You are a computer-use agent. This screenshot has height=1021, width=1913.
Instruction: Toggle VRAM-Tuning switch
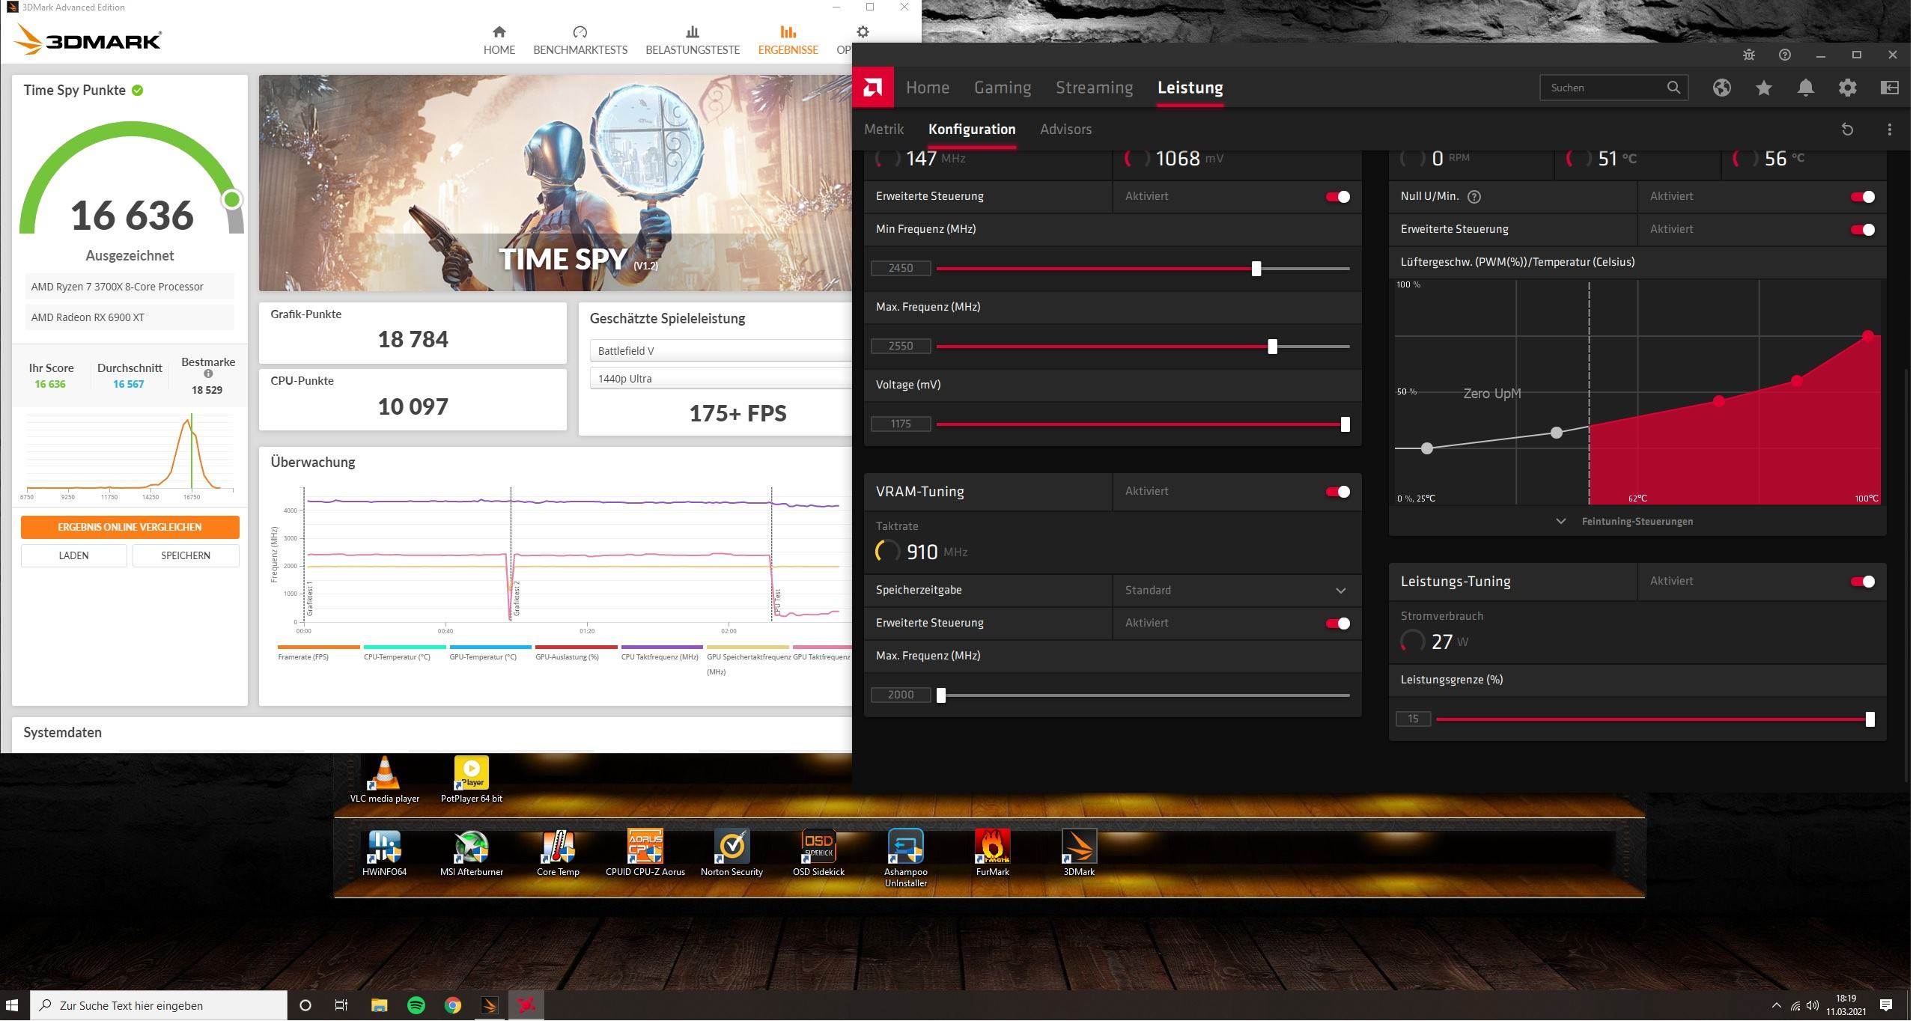(1337, 492)
